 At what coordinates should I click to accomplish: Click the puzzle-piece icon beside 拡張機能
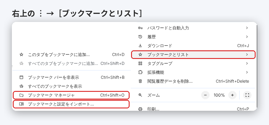140,72
